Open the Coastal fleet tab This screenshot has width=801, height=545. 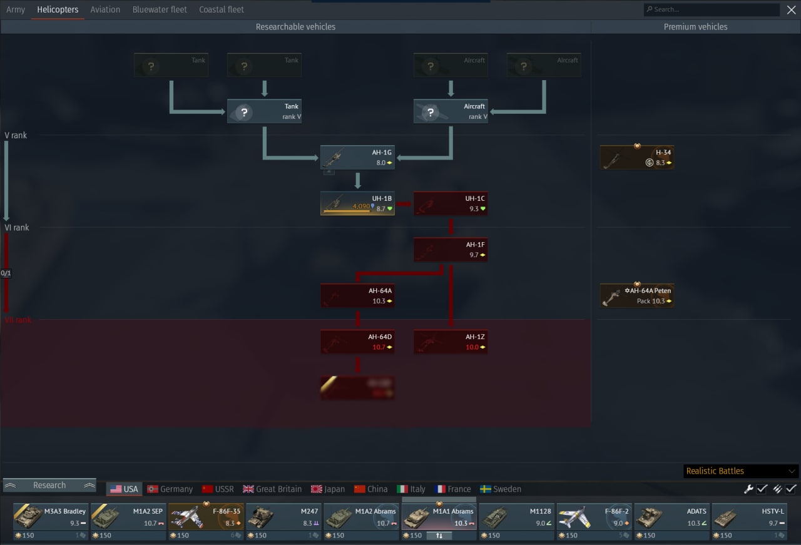(222, 9)
